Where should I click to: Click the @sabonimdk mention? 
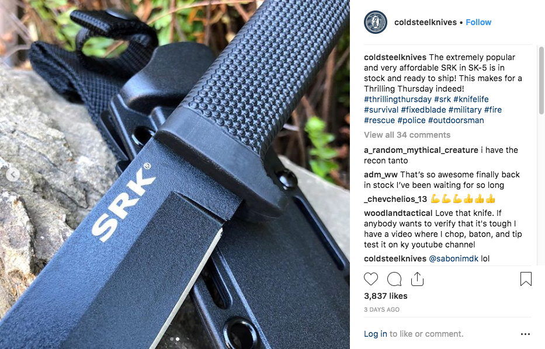coord(454,259)
